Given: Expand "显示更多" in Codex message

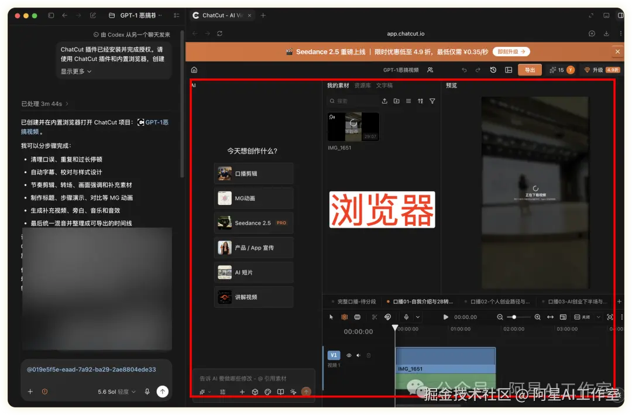Looking at the screenshot, I should [76, 71].
